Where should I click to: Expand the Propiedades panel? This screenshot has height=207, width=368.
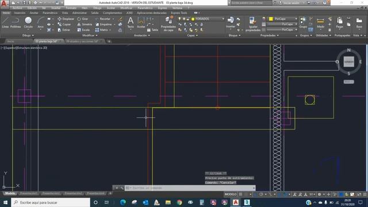pos(270,36)
